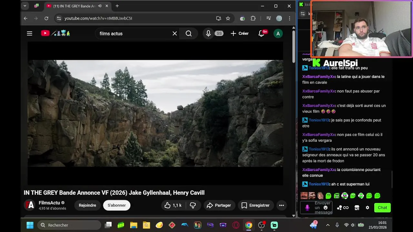Show hidden system tray icons chevron
413x232 pixels.
328,225
